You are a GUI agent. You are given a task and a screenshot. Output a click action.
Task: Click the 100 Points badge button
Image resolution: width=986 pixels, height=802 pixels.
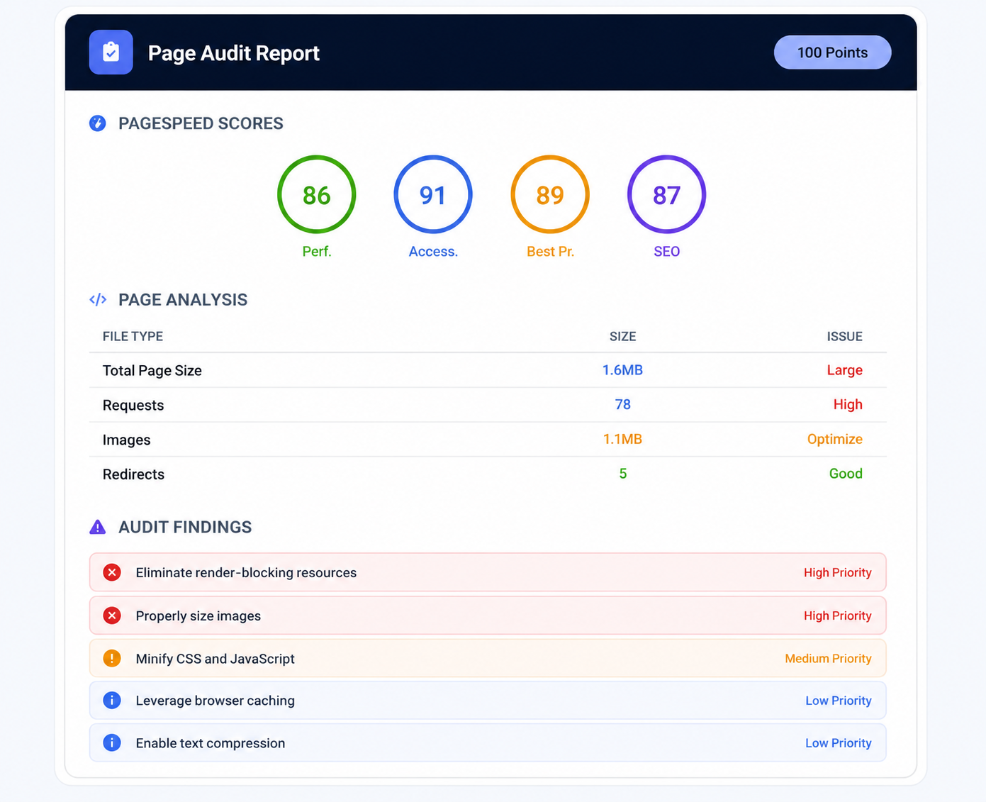[832, 52]
